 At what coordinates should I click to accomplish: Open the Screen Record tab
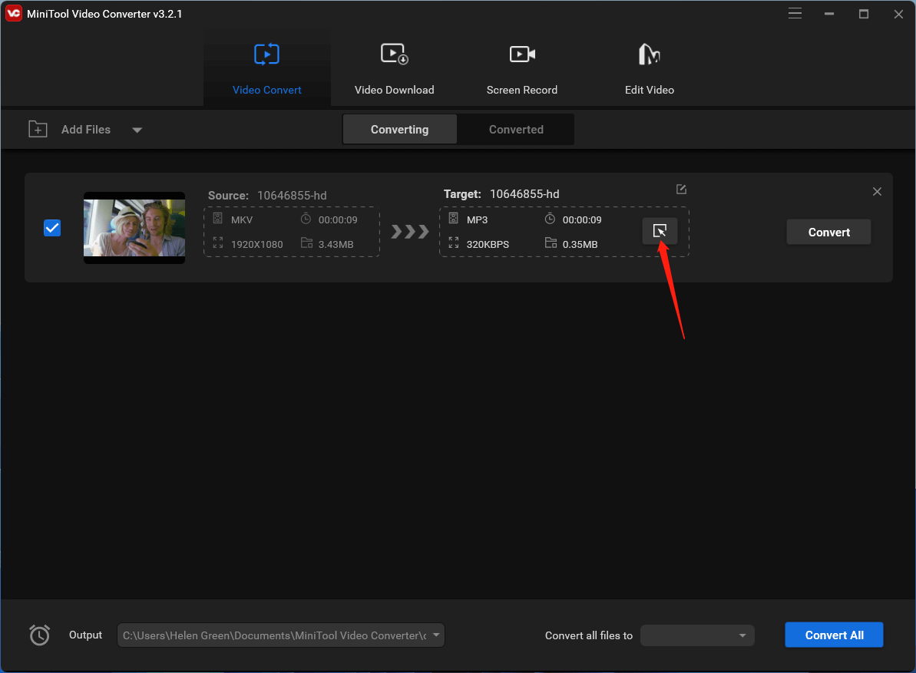point(521,68)
